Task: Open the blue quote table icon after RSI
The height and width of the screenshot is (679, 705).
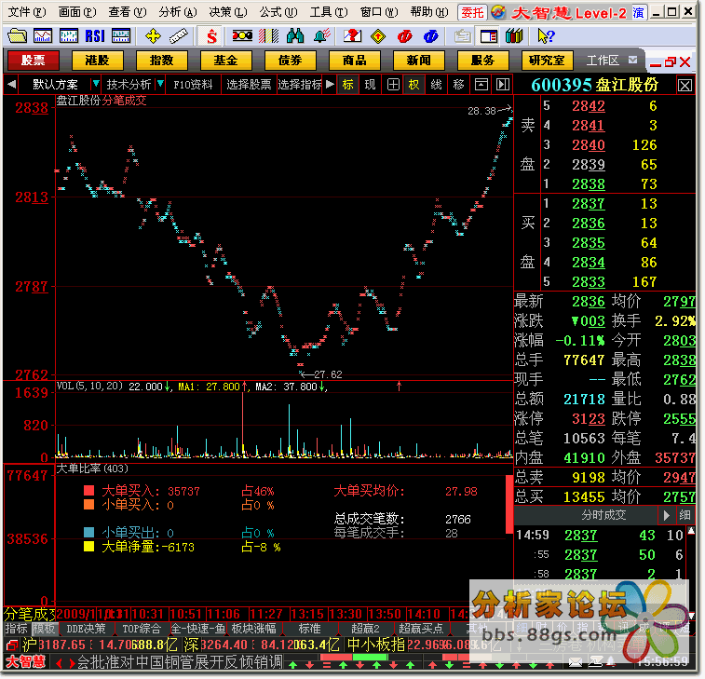Action: tap(121, 36)
